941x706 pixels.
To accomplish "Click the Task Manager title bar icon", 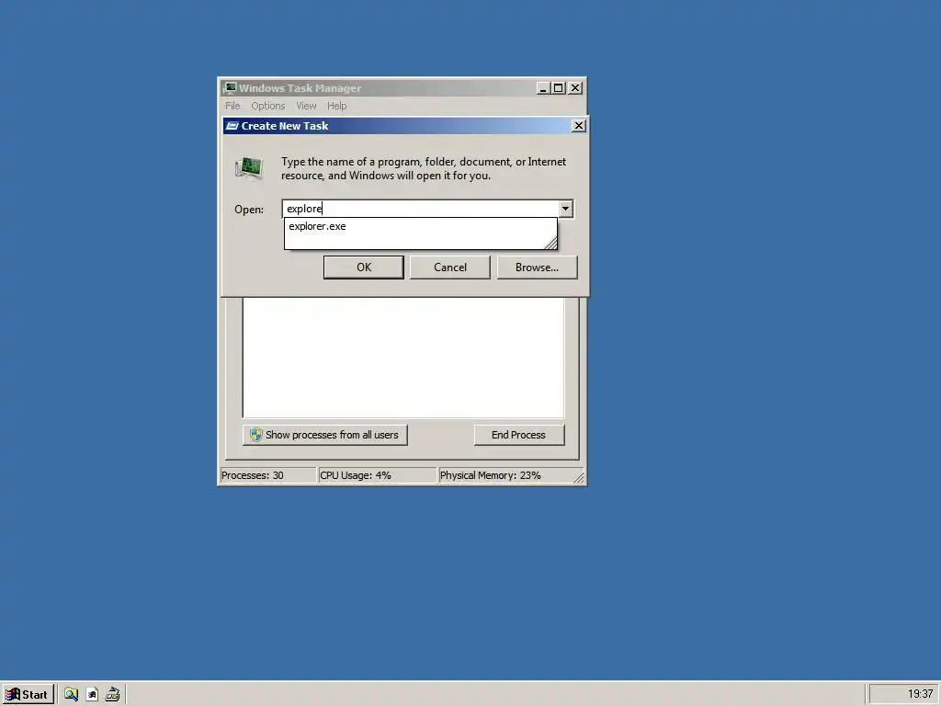I will 229,88.
